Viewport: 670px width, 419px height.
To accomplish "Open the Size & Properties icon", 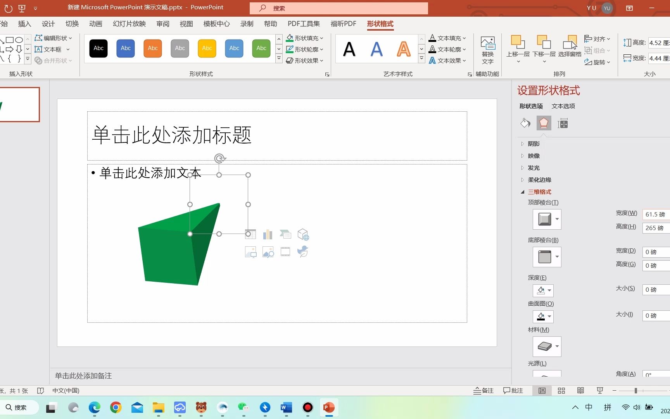I will 562,123.
